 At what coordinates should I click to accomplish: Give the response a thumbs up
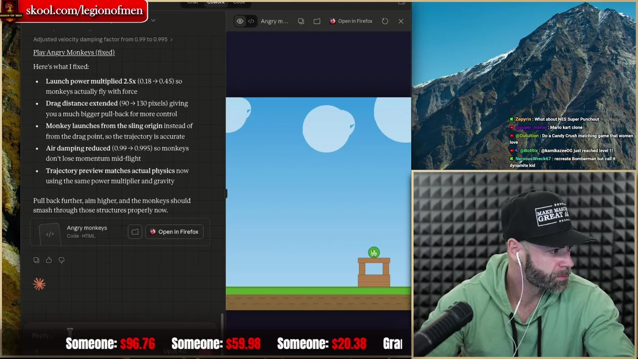[49, 260]
